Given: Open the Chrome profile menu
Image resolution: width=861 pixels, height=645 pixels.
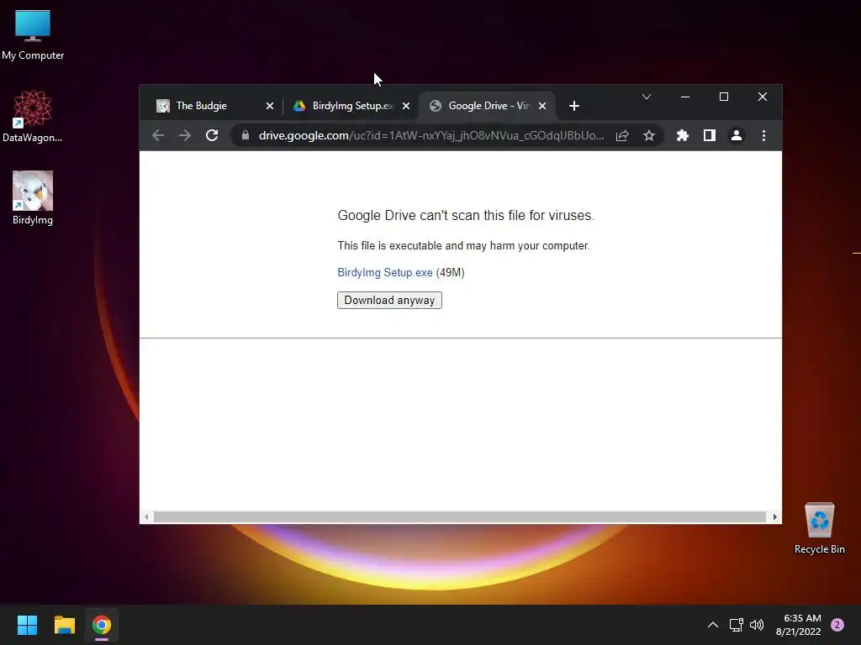Looking at the screenshot, I should (737, 135).
